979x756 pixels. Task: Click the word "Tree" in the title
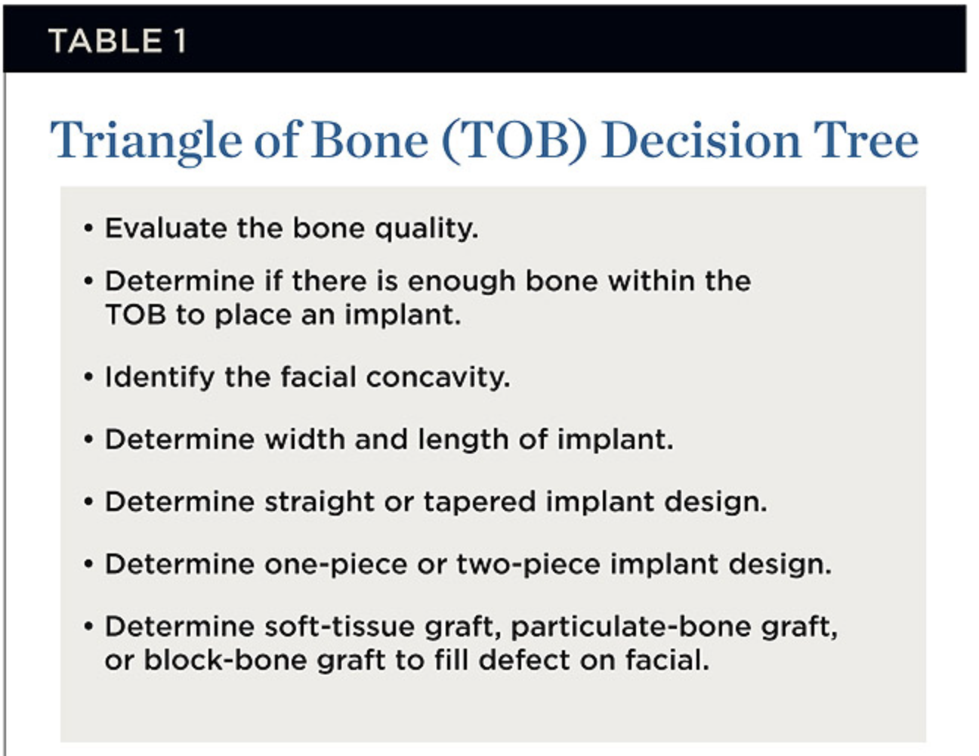tap(866, 141)
